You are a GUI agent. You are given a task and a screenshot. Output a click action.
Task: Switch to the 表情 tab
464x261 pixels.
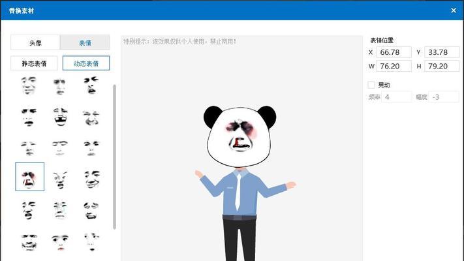click(85, 42)
